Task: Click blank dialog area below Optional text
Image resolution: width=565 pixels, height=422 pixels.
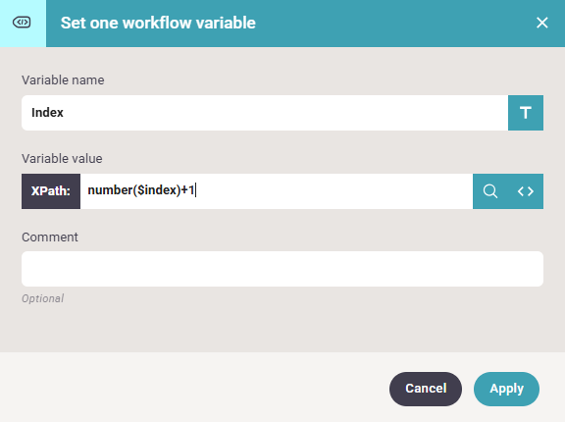Action: coord(282,328)
